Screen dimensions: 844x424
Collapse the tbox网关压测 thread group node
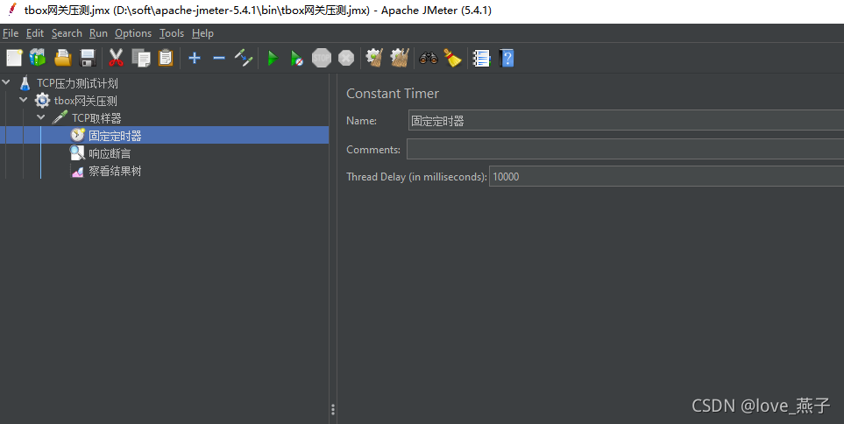[x=23, y=100]
